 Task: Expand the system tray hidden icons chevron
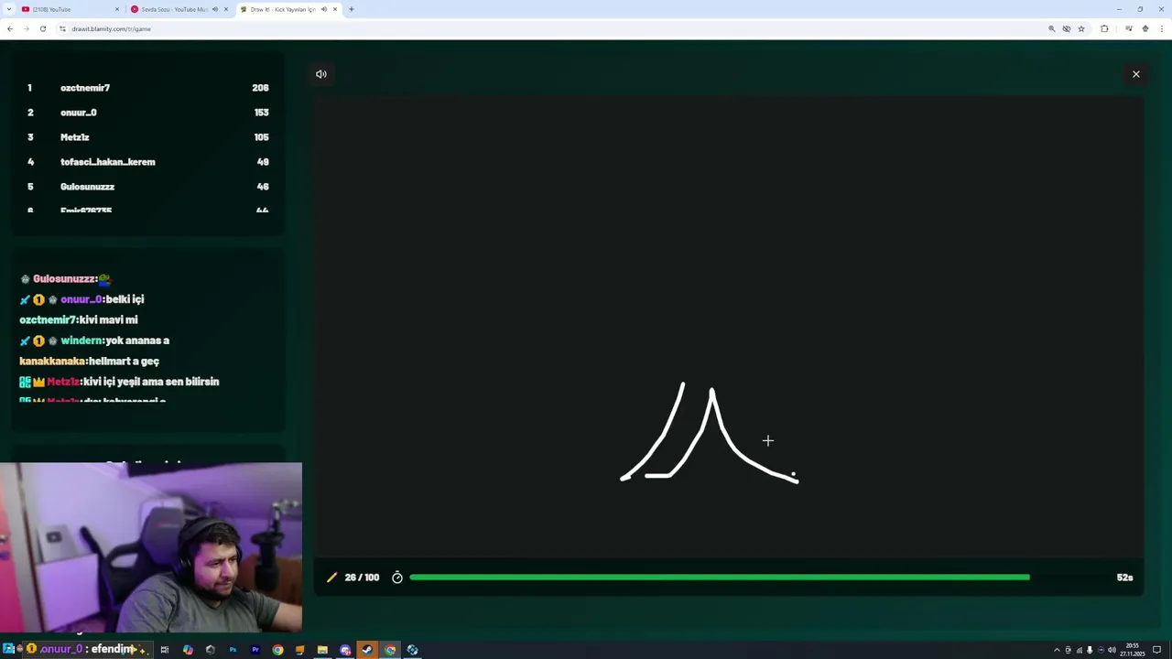coord(1057,650)
